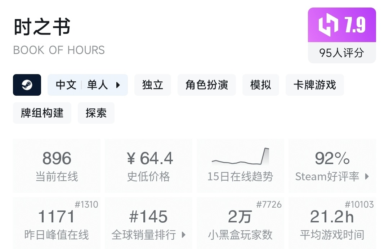Tap the 史低价格 ¥64.4 card

click(x=149, y=166)
